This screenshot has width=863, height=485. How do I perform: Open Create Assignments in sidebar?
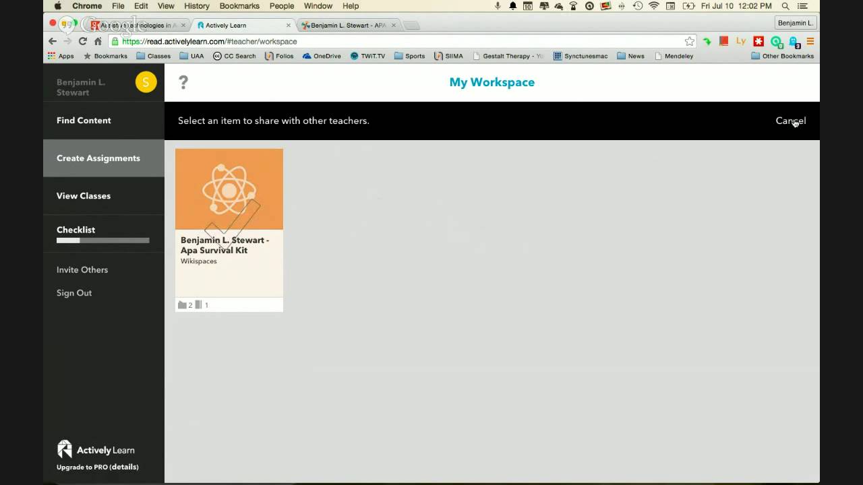[x=103, y=158]
